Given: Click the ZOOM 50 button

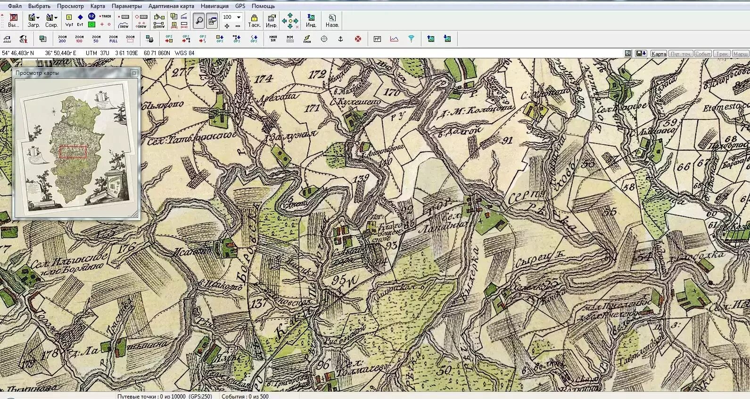Looking at the screenshot, I should pyautogui.click(x=96, y=39).
